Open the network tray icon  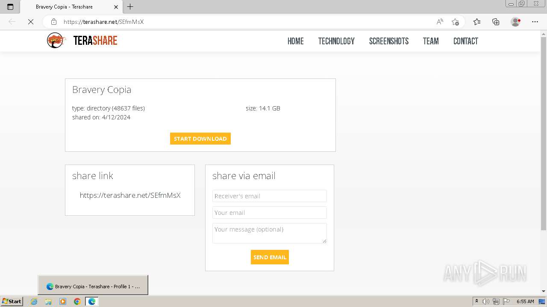click(x=496, y=301)
